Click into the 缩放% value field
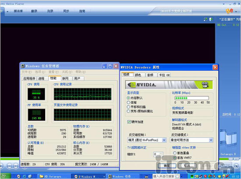This screenshot has height=179, width=241. 156,154
